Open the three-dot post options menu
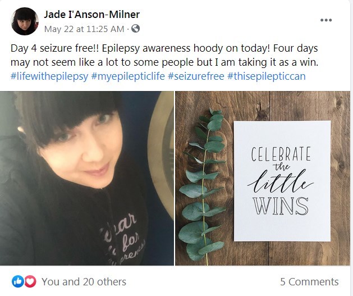The width and height of the screenshot is (353, 296). click(326, 20)
